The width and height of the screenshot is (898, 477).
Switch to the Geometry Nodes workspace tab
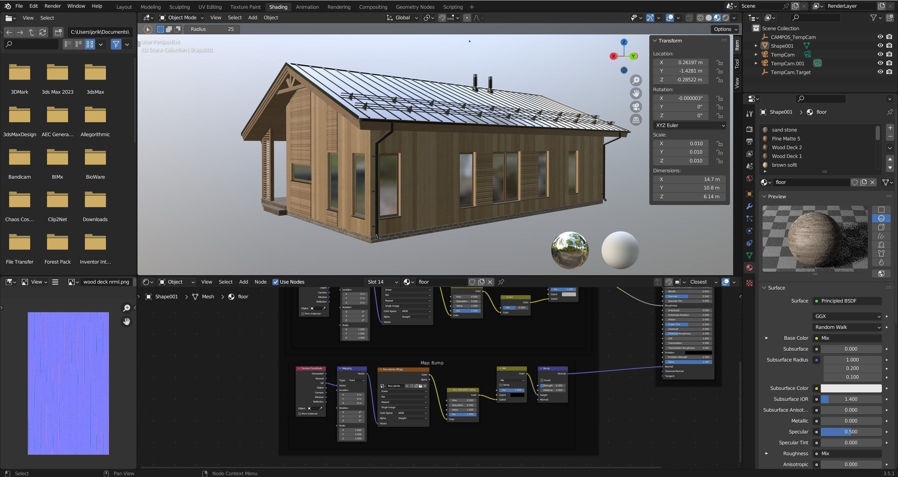pos(415,7)
